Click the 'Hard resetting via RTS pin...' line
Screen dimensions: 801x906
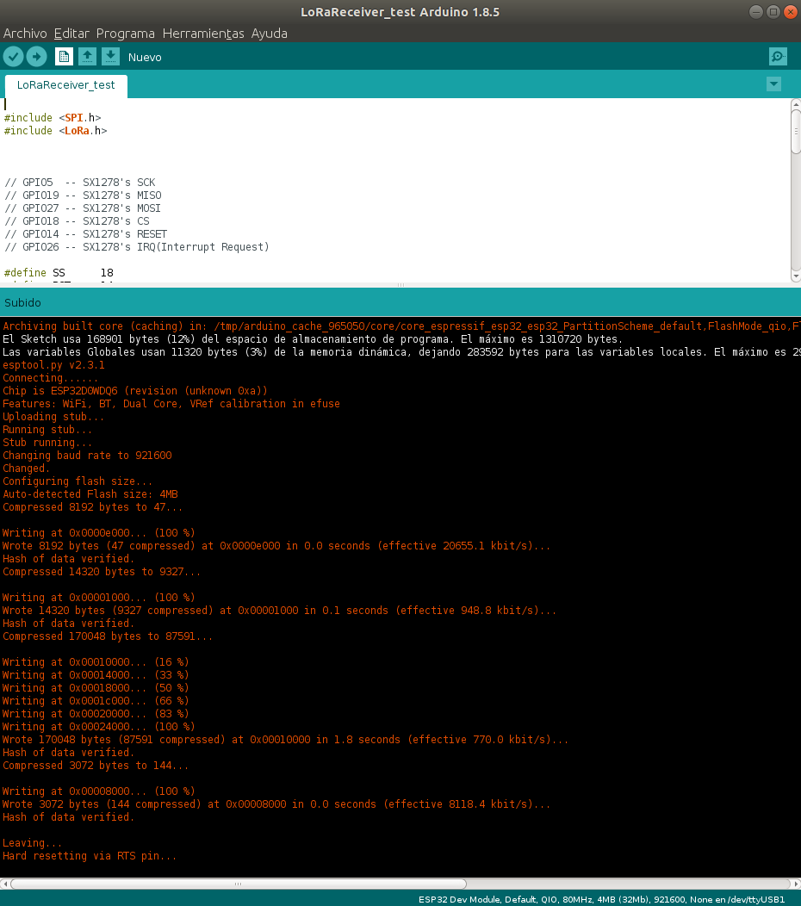pyautogui.click(x=90, y=856)
